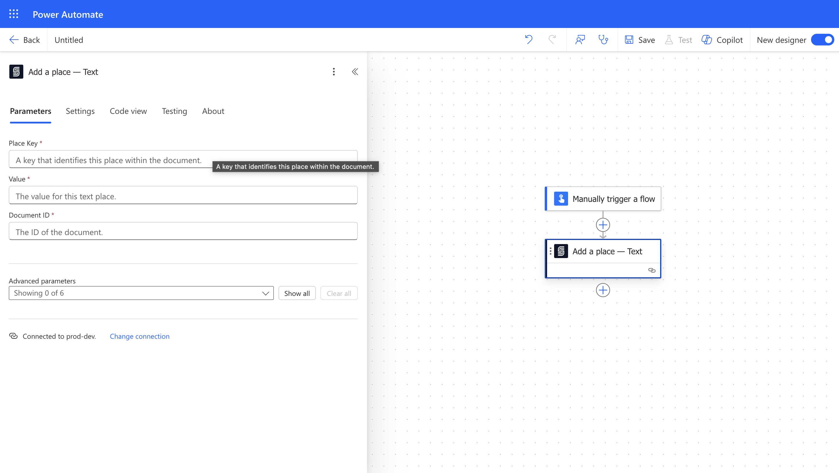Click the Undo arrow icon
Screen dimensions: 839x473
pos(529,40)
